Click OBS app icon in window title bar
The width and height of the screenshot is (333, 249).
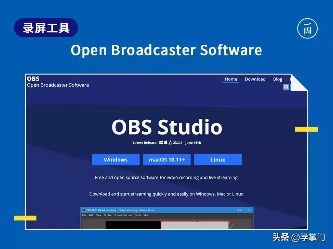pyautogui.click(x=84, y=210)
